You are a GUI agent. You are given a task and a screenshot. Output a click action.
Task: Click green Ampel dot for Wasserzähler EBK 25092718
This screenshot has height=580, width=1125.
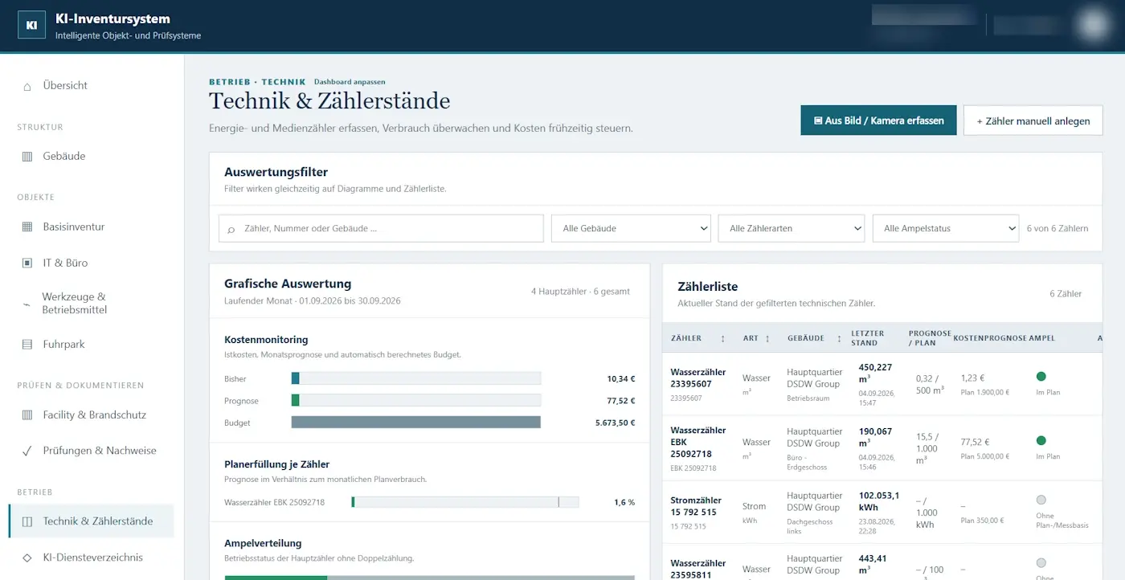tap(1041, 440)
